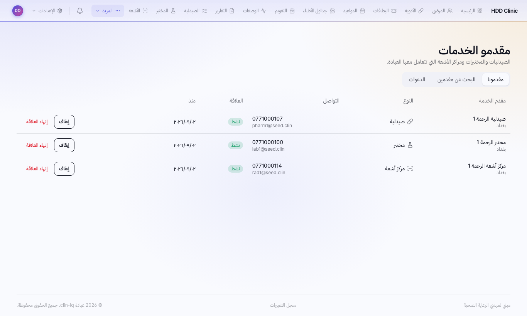Click phone number 0771000100
This screenshot has height=316, width=527.
pyautogui.click(x=268, y=142)
